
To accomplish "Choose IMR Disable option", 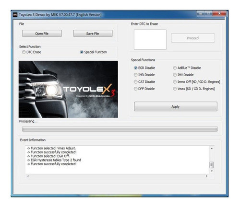I will [x=144, y=75].
